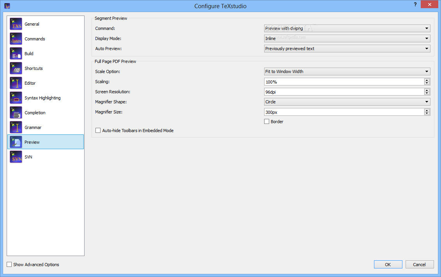
Task: Increase Scaling with the up arrow
Action: 427,80
